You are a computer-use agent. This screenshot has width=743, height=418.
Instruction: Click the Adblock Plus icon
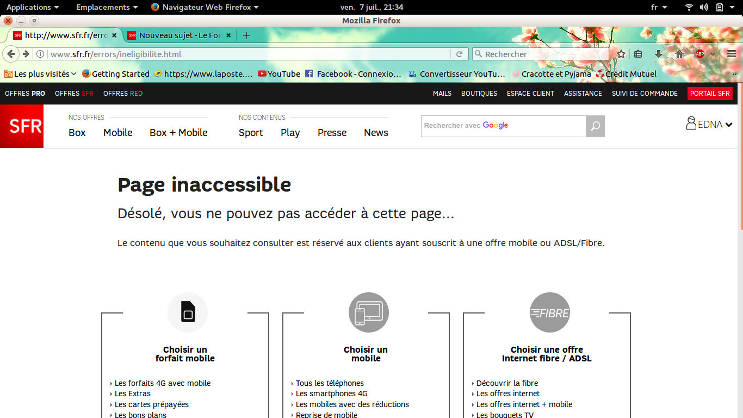click(700, 54)
